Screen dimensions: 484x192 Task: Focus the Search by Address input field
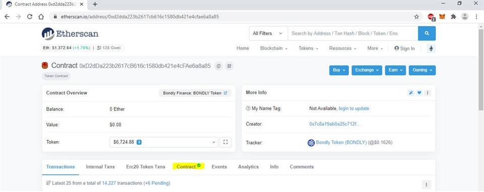[353, 33]
